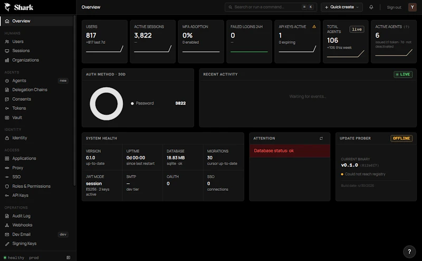Image resolution: width=422 pixels, height=261 pixels.
Task: Click the SSO sidebar icon
Action: tap(7, 177)
